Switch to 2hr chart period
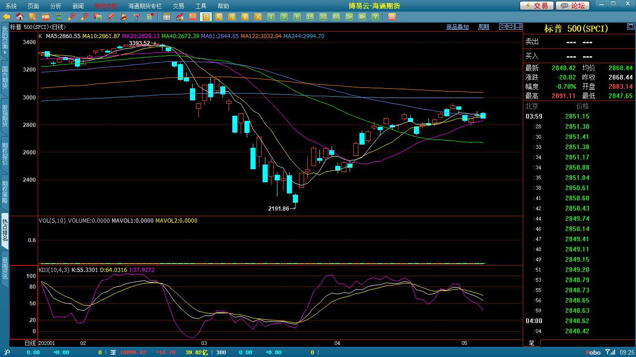This screenshot has height=357, width=636. (x=349, y=17)
